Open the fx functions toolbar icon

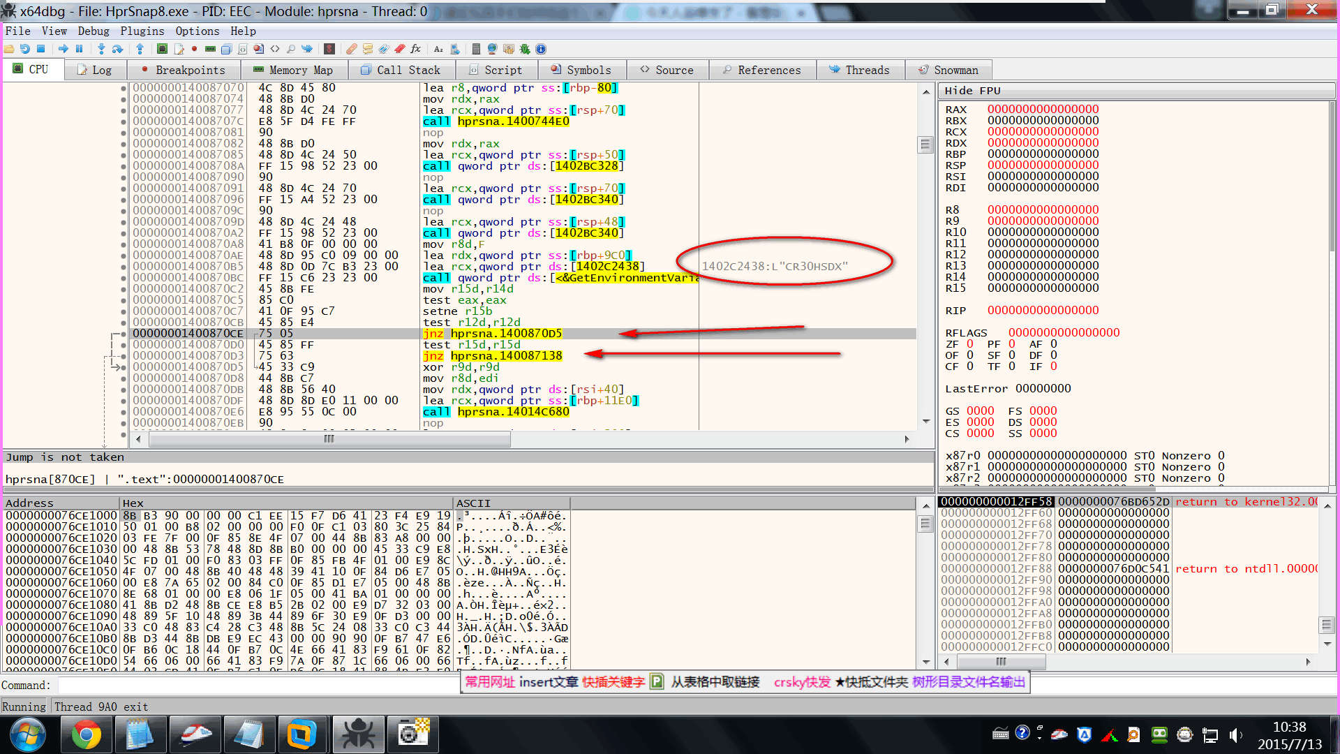(416, 49)
